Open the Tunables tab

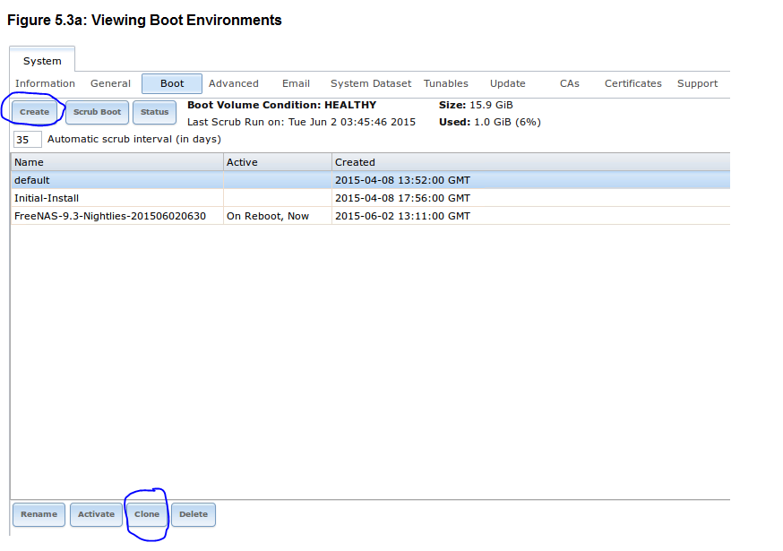446,83
